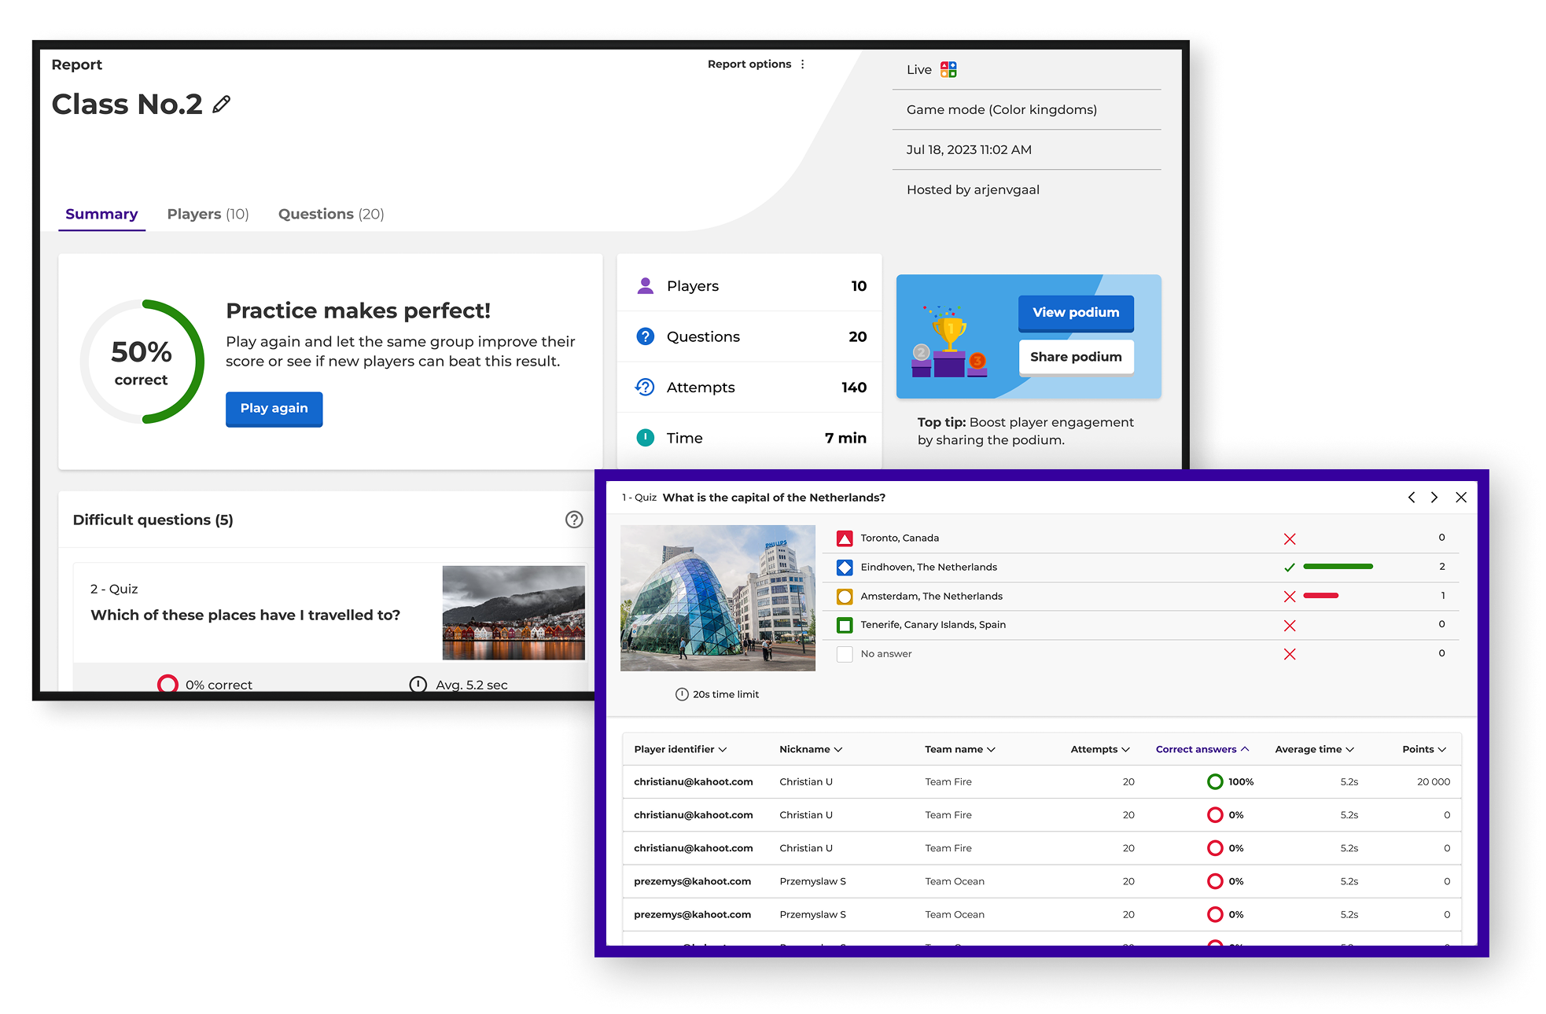Click the green Eindhoven answer progress bar
The height and width of the screenshot is (1014, 1546).
pos(1338,567)
